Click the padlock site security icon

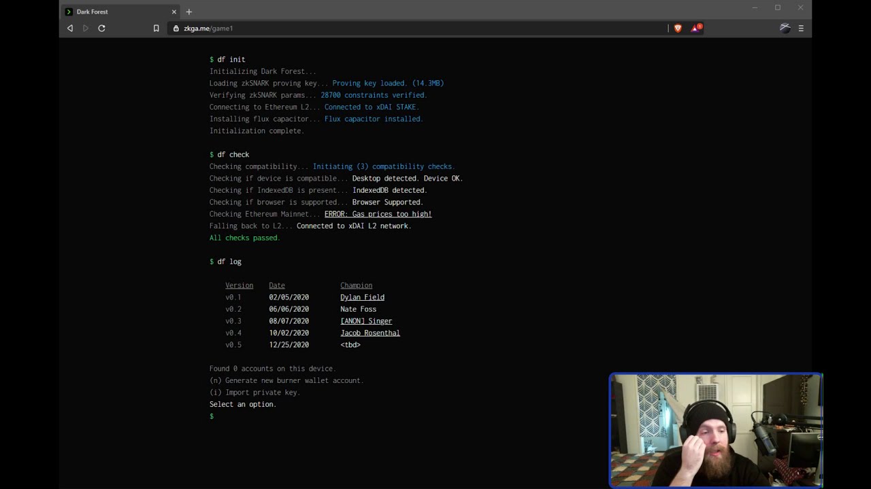tap(176, 29)
